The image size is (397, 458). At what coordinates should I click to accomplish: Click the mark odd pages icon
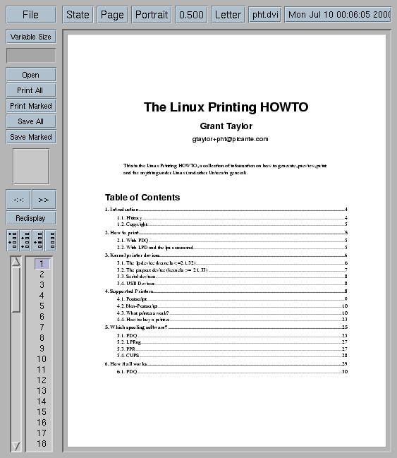tap(12, 241)
